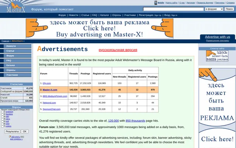
Task: Select poll option 4 pierx radio button
Action: (x=3, y=119)
